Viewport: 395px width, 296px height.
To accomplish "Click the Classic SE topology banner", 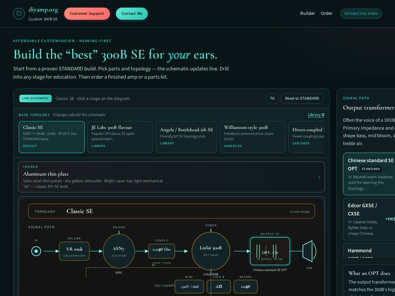I will coord(171,211).
